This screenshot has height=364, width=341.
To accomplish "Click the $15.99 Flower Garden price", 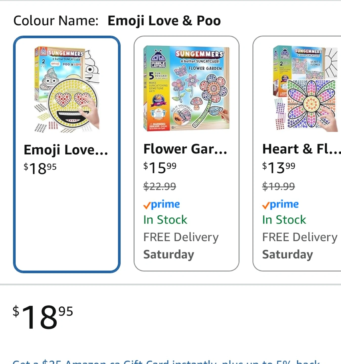I will pyautogui.click(x=160, y=167).
